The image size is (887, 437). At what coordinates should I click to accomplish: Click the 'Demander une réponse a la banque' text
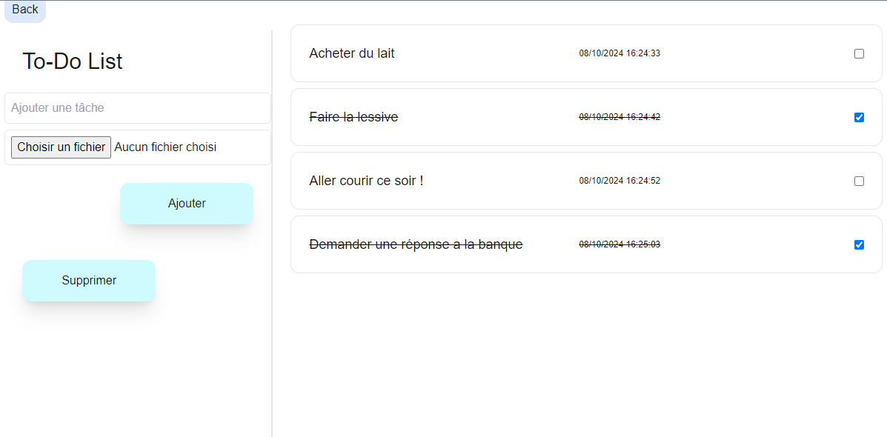416,244
